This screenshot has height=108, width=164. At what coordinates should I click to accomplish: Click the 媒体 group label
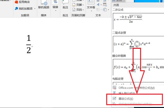(x=44, y=15)
